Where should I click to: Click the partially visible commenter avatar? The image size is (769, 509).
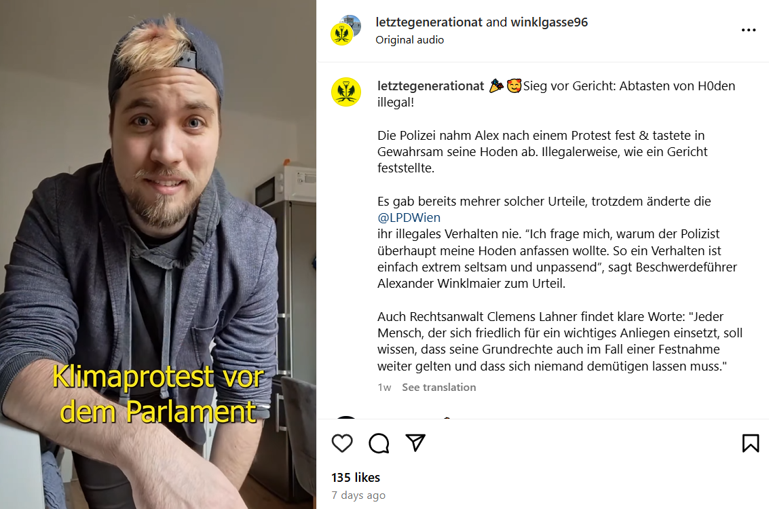[346, 417]
